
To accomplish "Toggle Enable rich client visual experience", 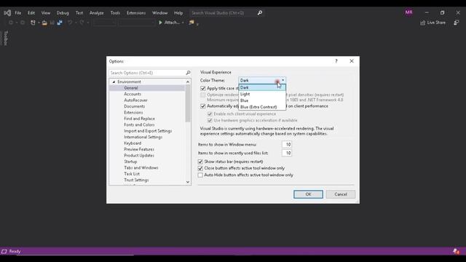I will [210, 114].
